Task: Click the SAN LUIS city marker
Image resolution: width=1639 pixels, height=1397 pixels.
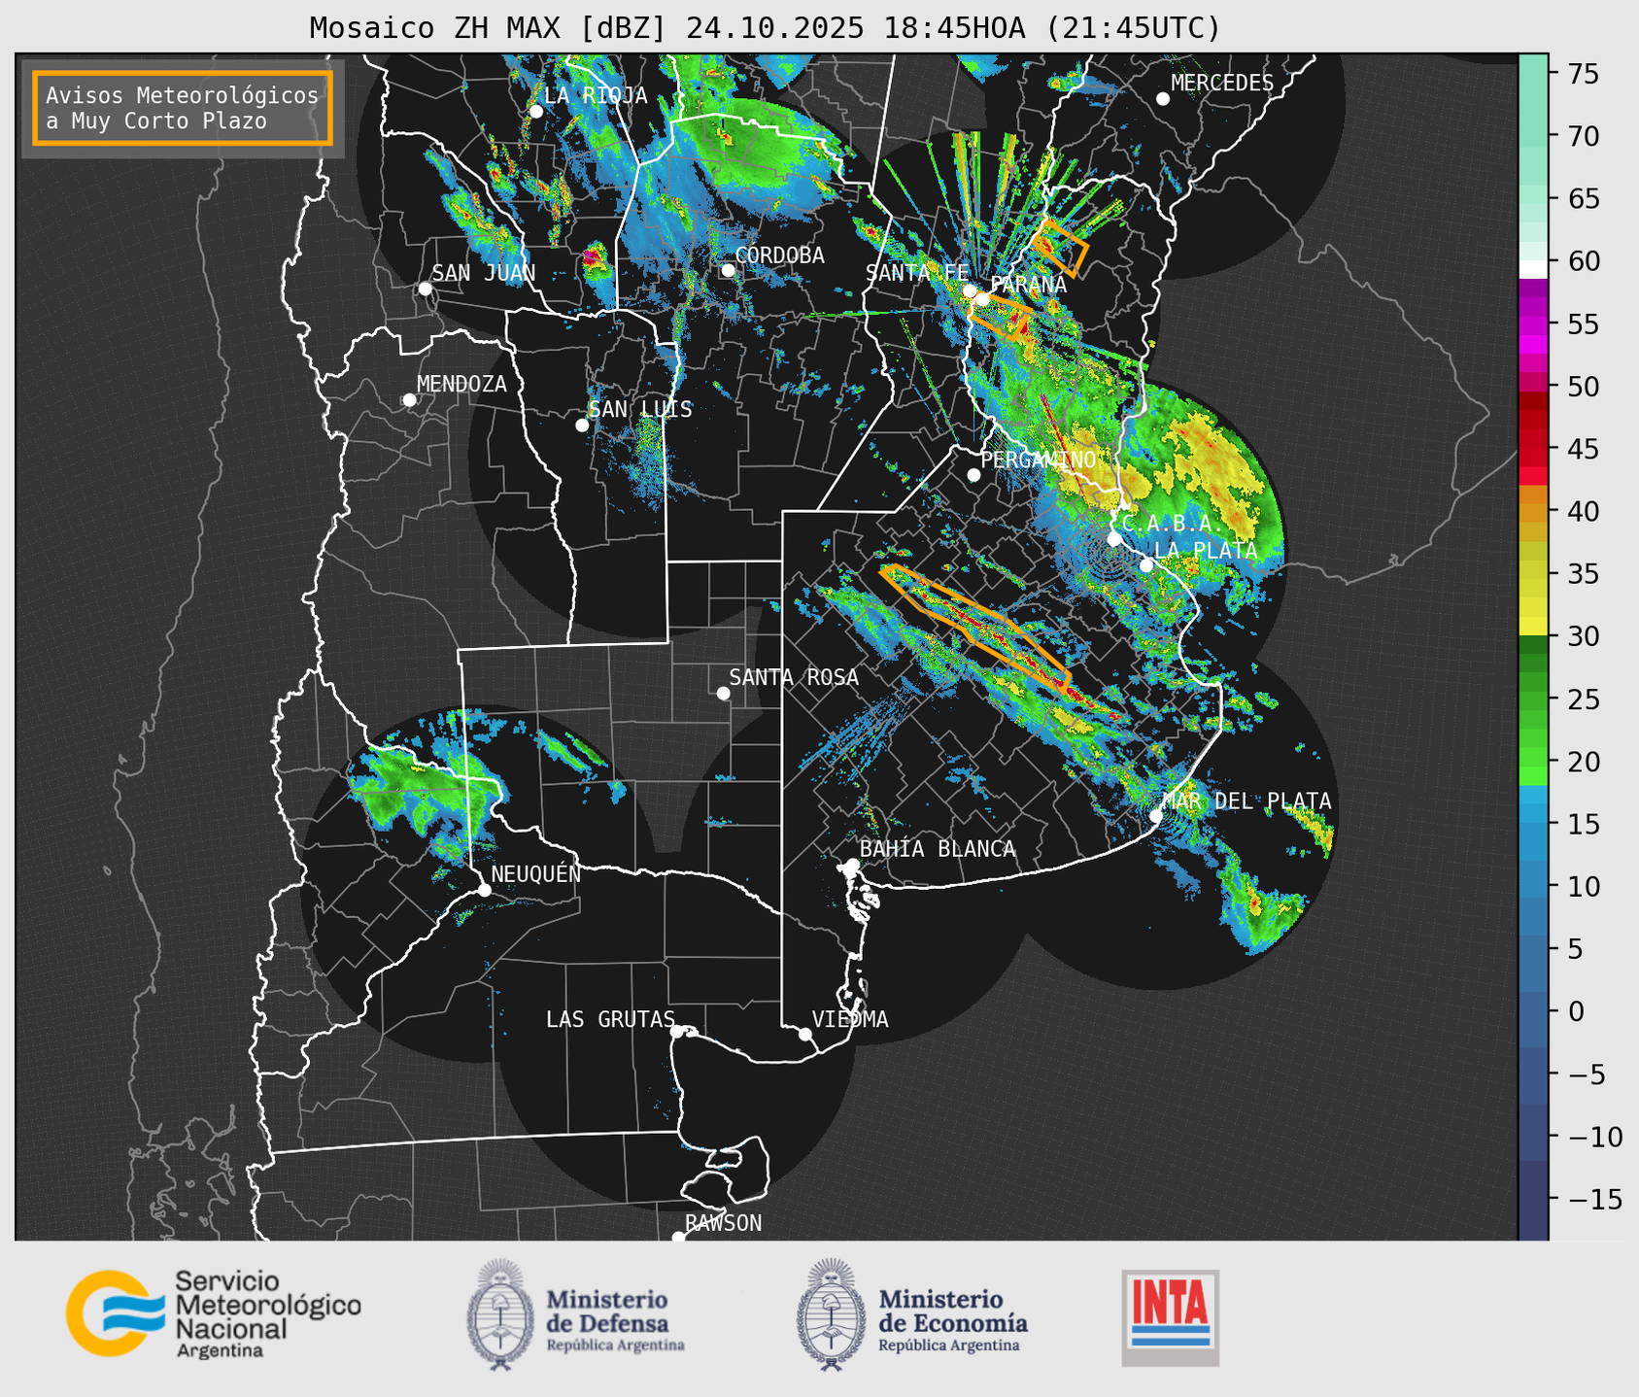Action: click(x=582, y=426)
